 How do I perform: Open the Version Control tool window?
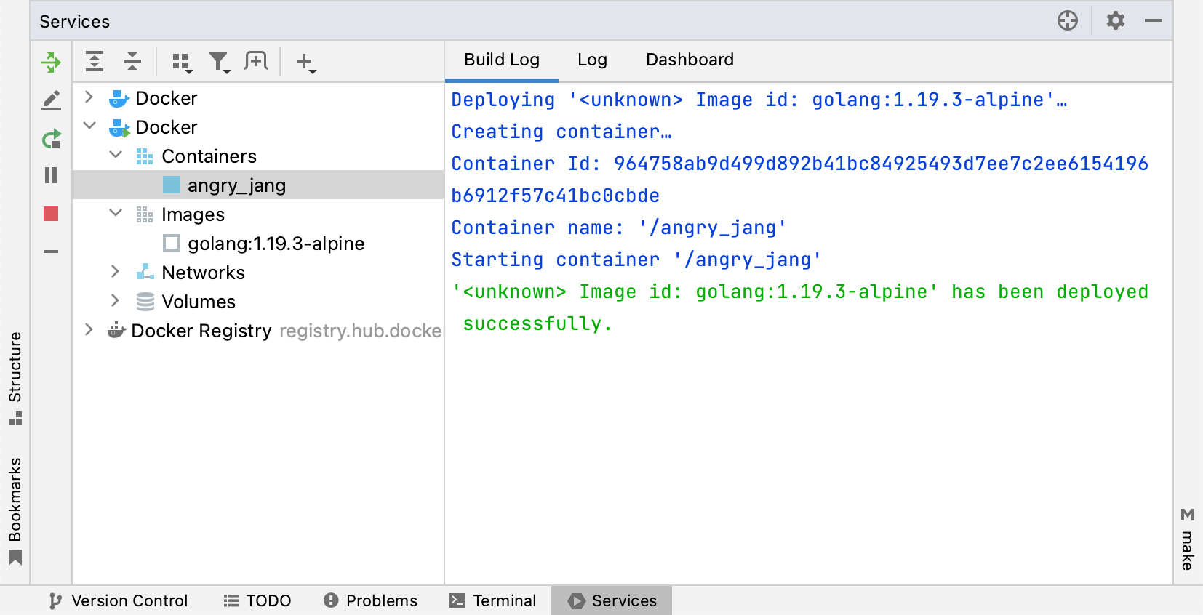[119, 600]
